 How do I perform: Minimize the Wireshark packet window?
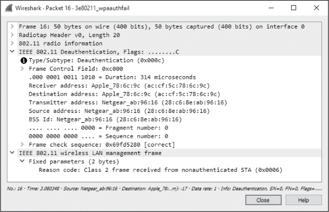coord(272,8)
